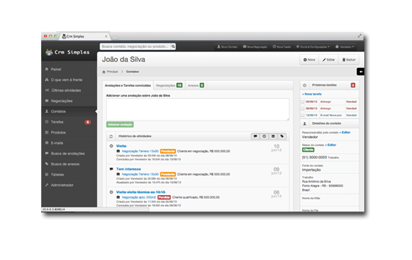Check the first Almoço task checkbox
Image resolution: width=412 pixels, height=260 pixels.
tap(303, 102)
